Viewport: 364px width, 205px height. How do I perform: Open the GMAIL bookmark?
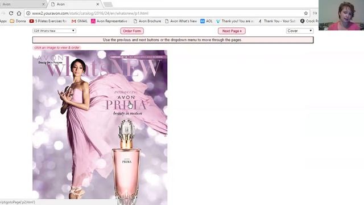click(80, 21)
